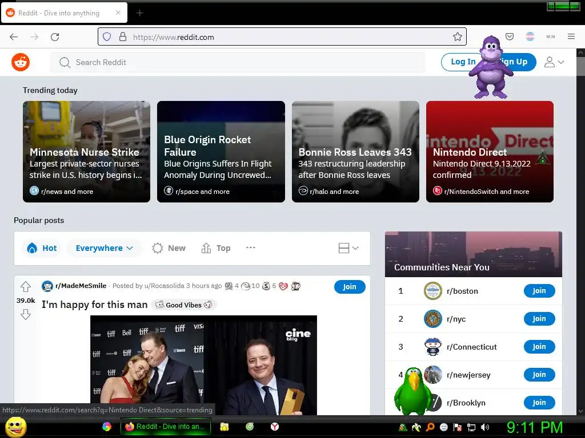Open the Nintendo Direct trending card

click(490, 152)
